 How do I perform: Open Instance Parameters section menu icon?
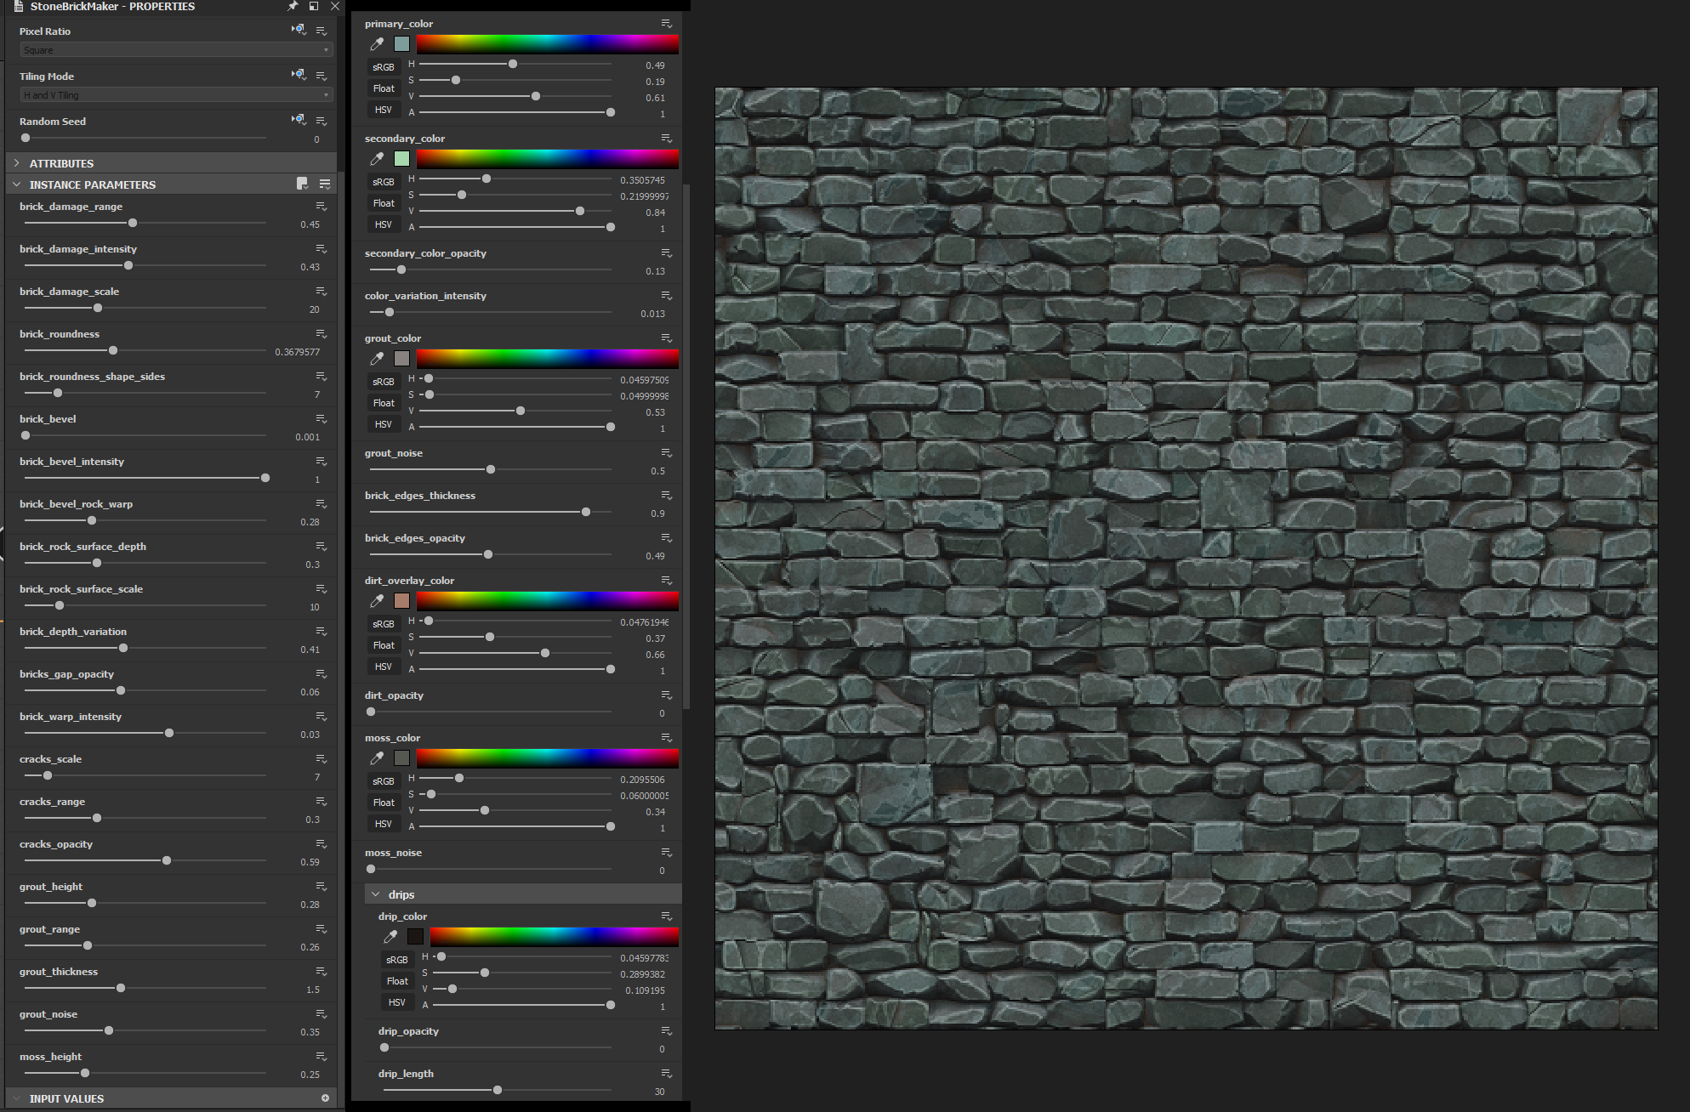point(324,184)
